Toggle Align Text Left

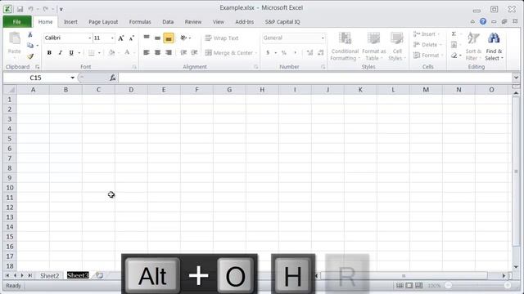pos(147,52)
